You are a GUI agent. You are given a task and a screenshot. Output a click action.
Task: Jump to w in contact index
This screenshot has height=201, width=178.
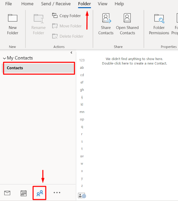[82, 164]
